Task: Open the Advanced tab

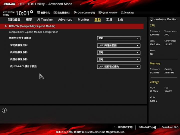Action: click(65, 20)
